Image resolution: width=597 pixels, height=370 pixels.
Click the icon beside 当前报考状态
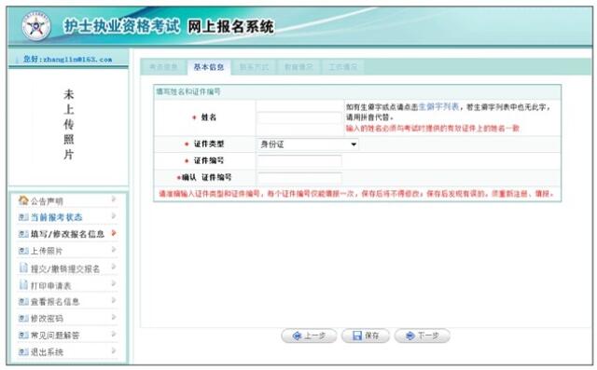[x=23, y=217]
